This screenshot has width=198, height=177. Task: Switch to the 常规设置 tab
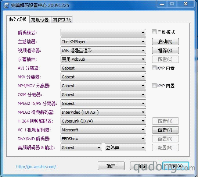(40, 20)
